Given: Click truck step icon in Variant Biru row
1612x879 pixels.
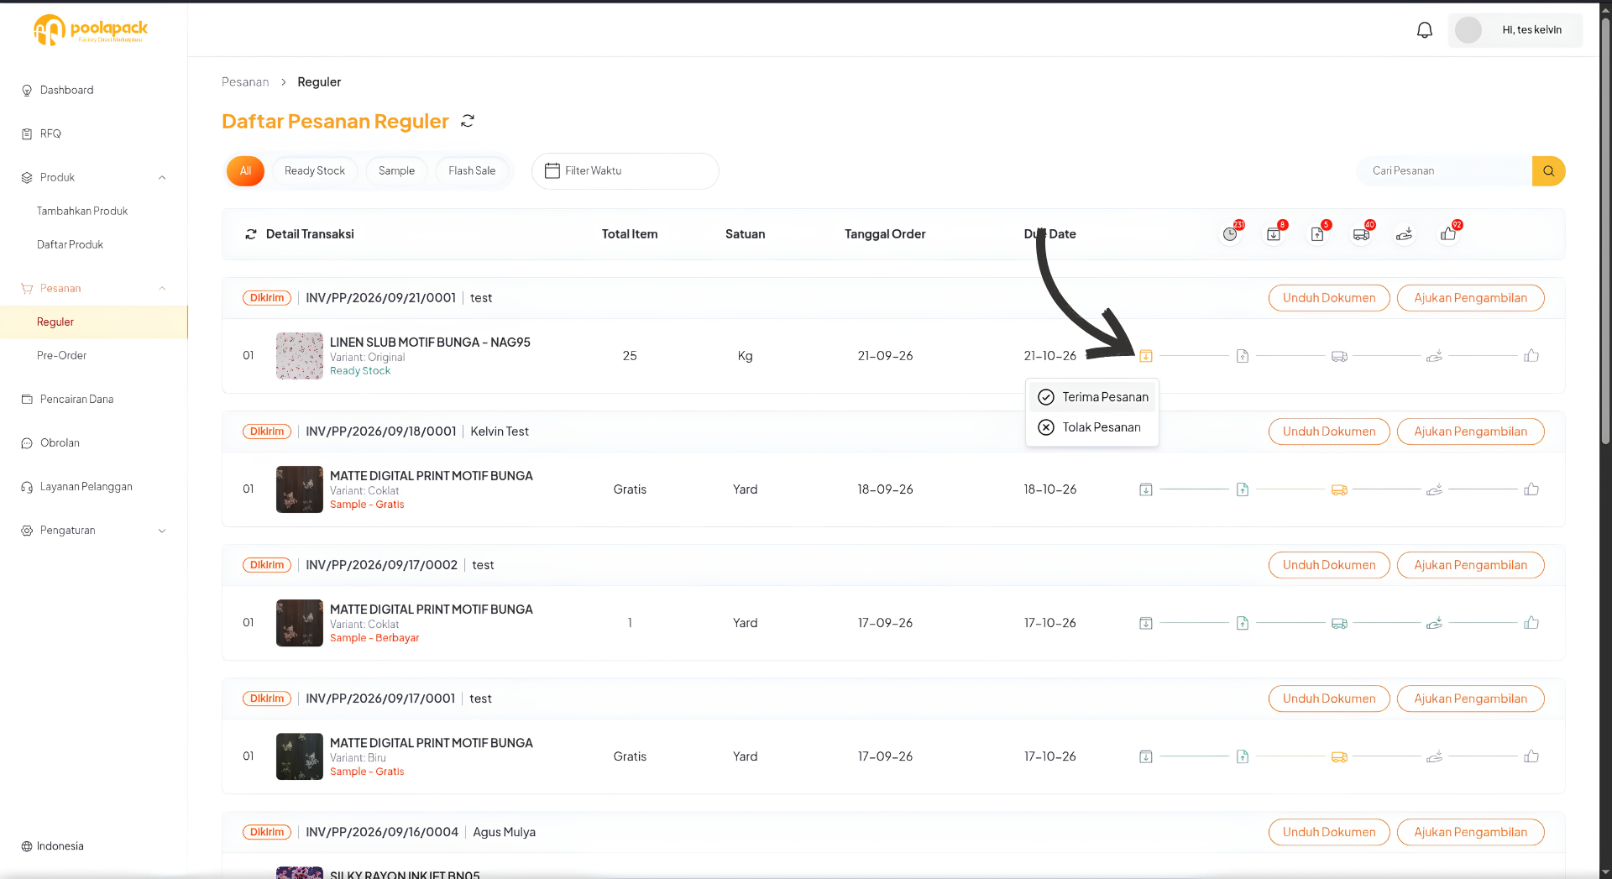Looking at the screenshot, I should click(x=1339, y=756).
